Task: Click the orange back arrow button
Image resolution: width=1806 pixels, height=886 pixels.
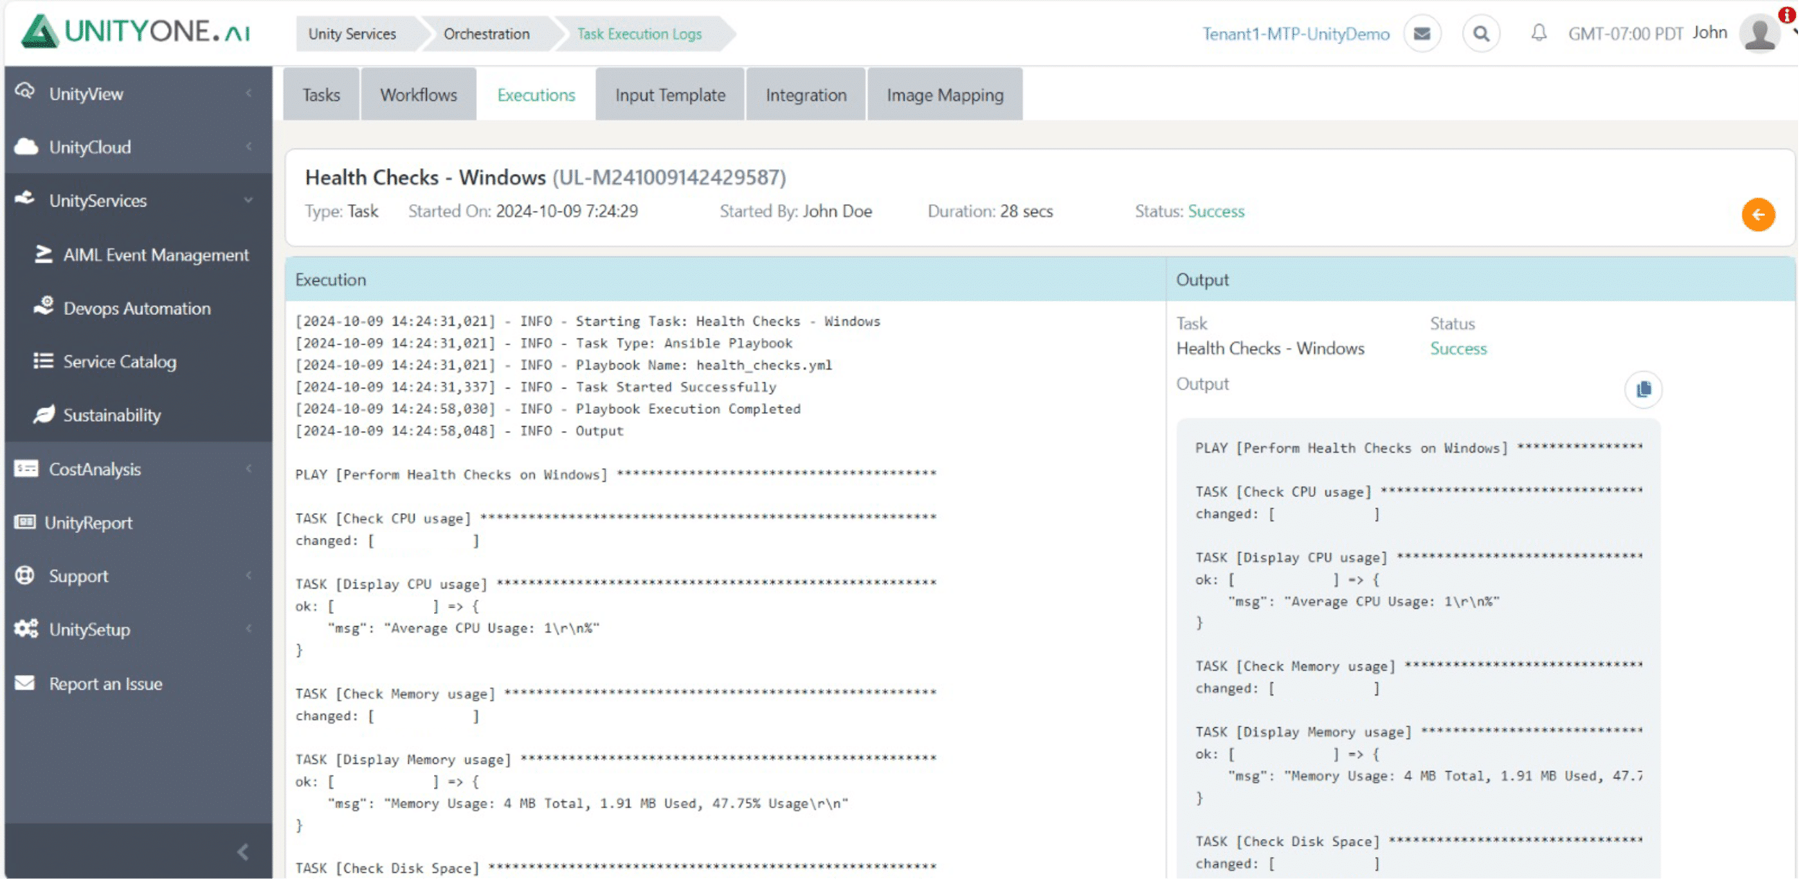Action: [1758, 214]
